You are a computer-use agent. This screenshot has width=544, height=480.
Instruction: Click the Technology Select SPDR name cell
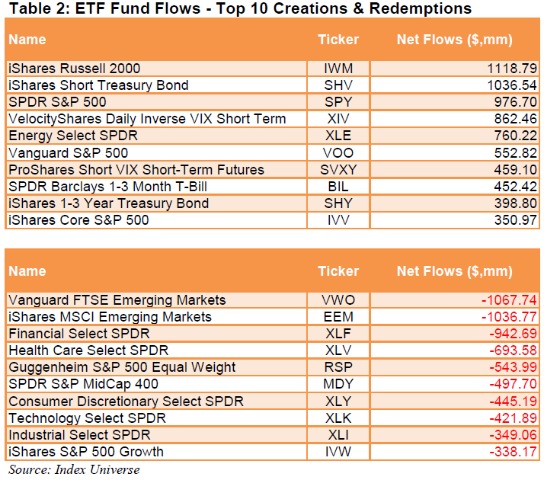(87, 418)
